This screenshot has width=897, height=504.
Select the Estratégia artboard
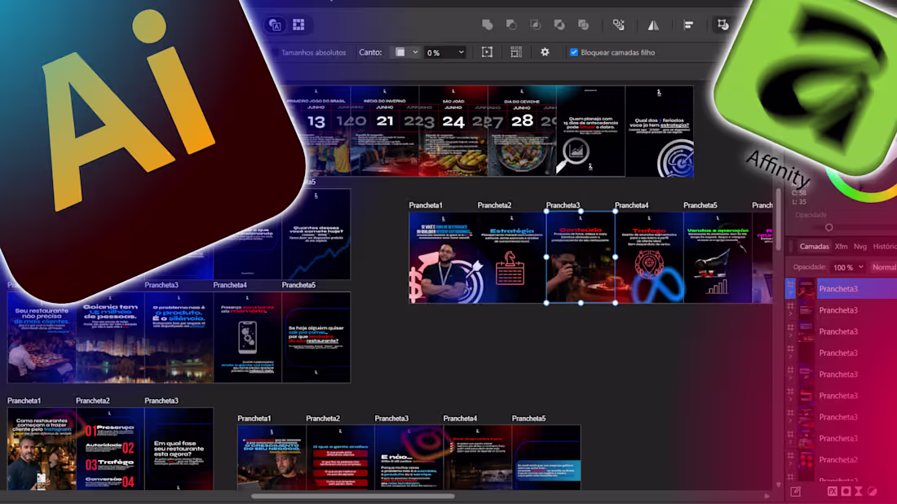point(511,257)
